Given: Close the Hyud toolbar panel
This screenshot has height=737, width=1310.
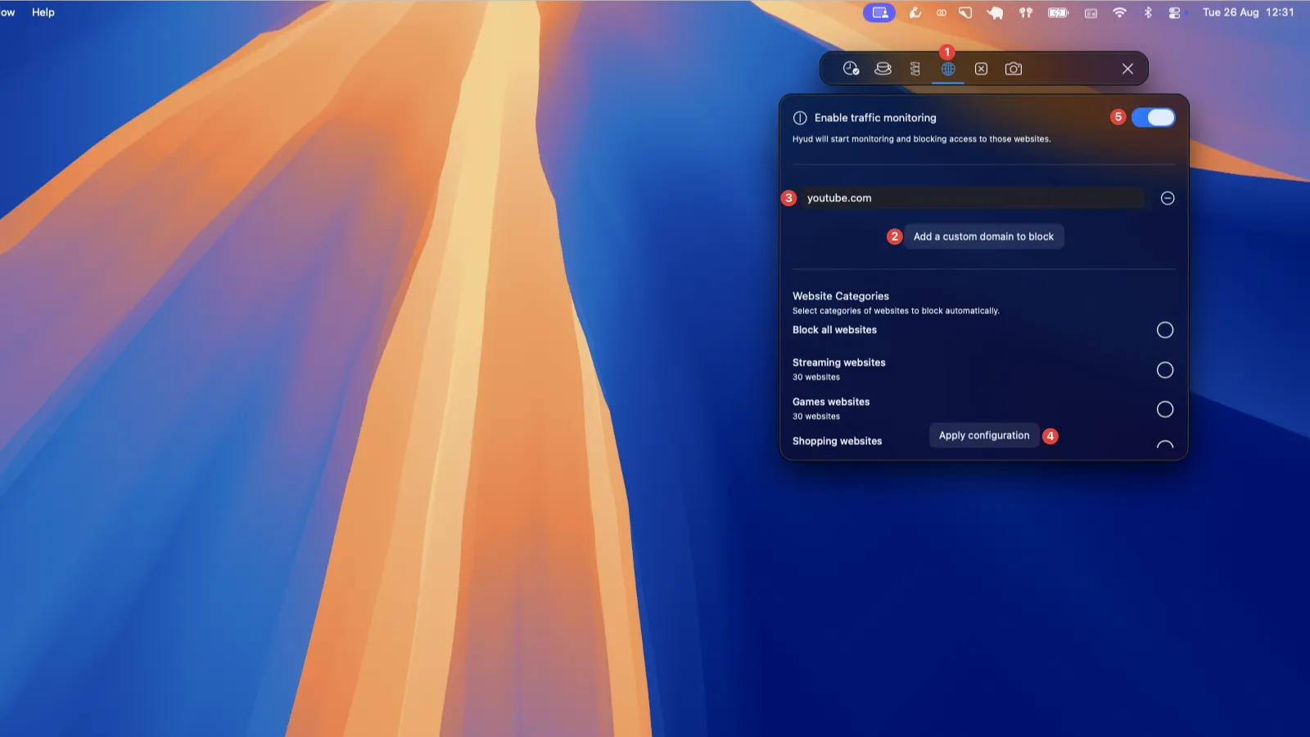Looking at the screenshot, I should [1127, 69].
